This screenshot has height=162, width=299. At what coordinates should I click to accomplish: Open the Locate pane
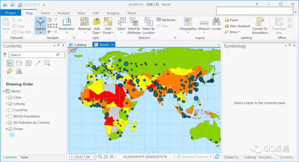pyautogui.click(x=216, y=24)
